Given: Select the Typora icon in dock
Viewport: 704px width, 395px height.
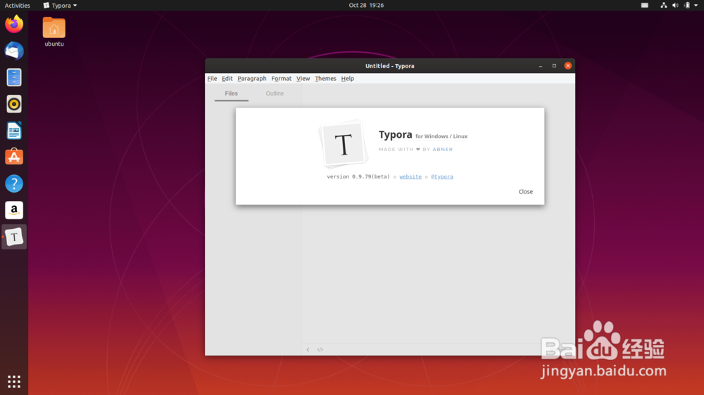Looking at the screenshot, I should coord(14,237).
